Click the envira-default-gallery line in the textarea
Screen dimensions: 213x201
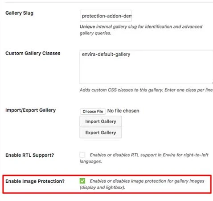click(106, 54)
